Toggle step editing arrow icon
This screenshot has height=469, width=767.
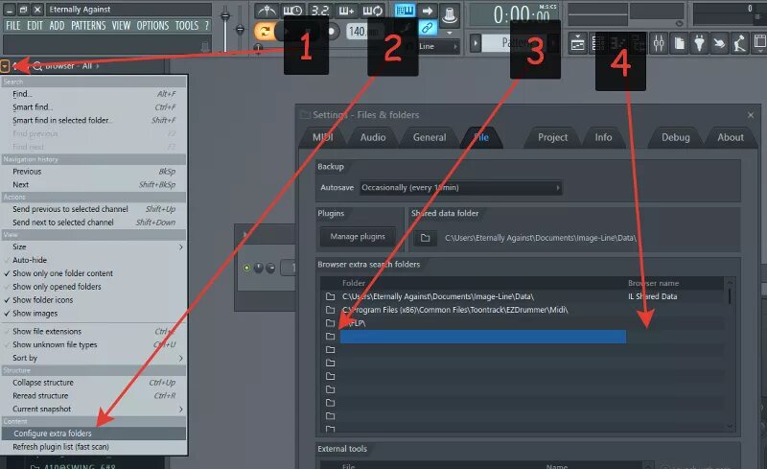pyautogui.click(x=427, y=11)
